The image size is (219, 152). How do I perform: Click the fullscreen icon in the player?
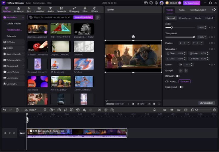coord(159,104)
